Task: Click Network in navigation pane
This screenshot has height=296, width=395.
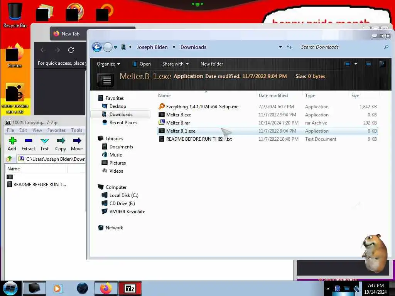Action: click(x=114, y=227)
